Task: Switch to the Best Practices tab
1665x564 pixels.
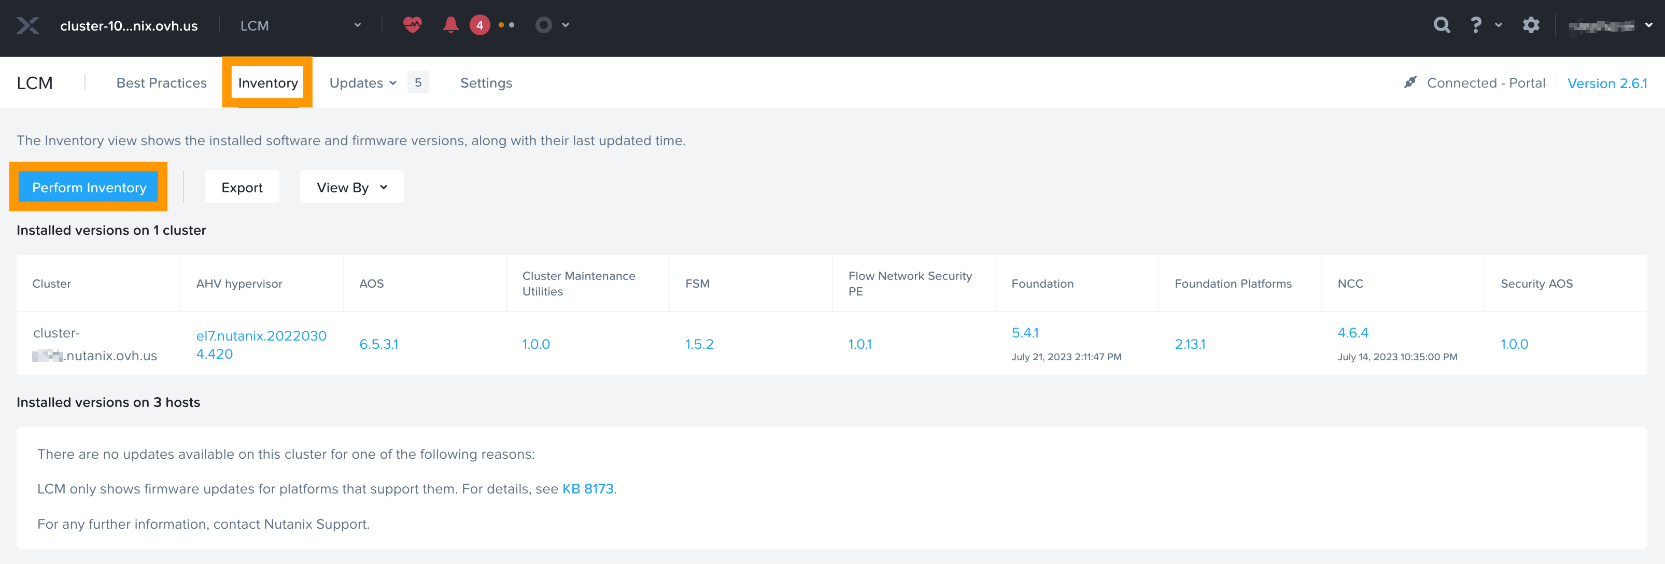Action: tap(162, 83)
